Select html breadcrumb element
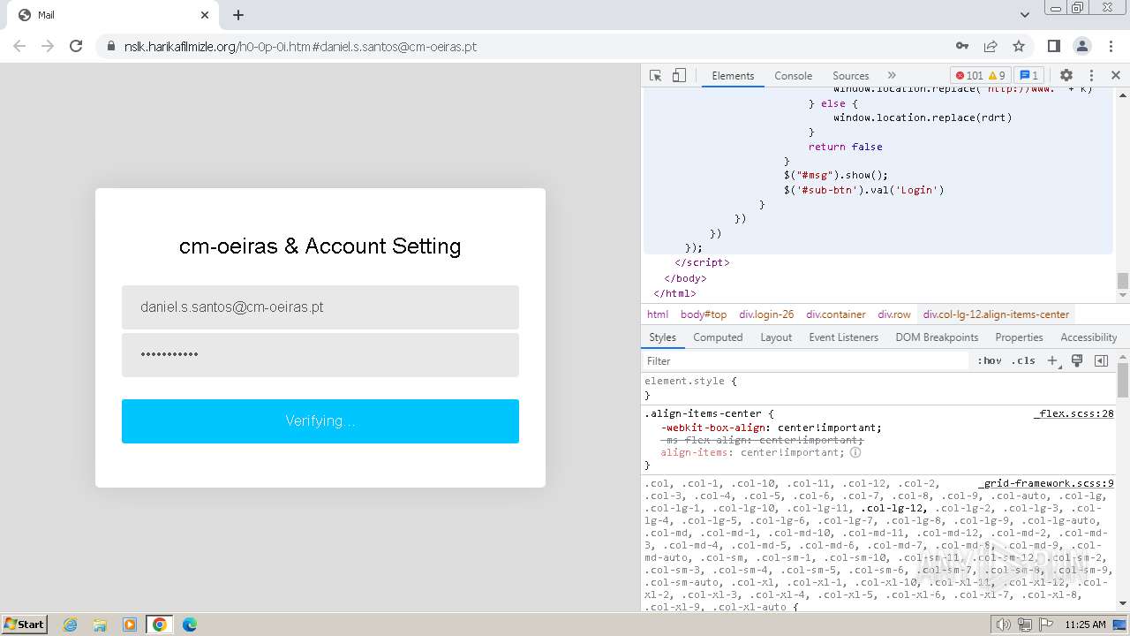 click(658, 314)
